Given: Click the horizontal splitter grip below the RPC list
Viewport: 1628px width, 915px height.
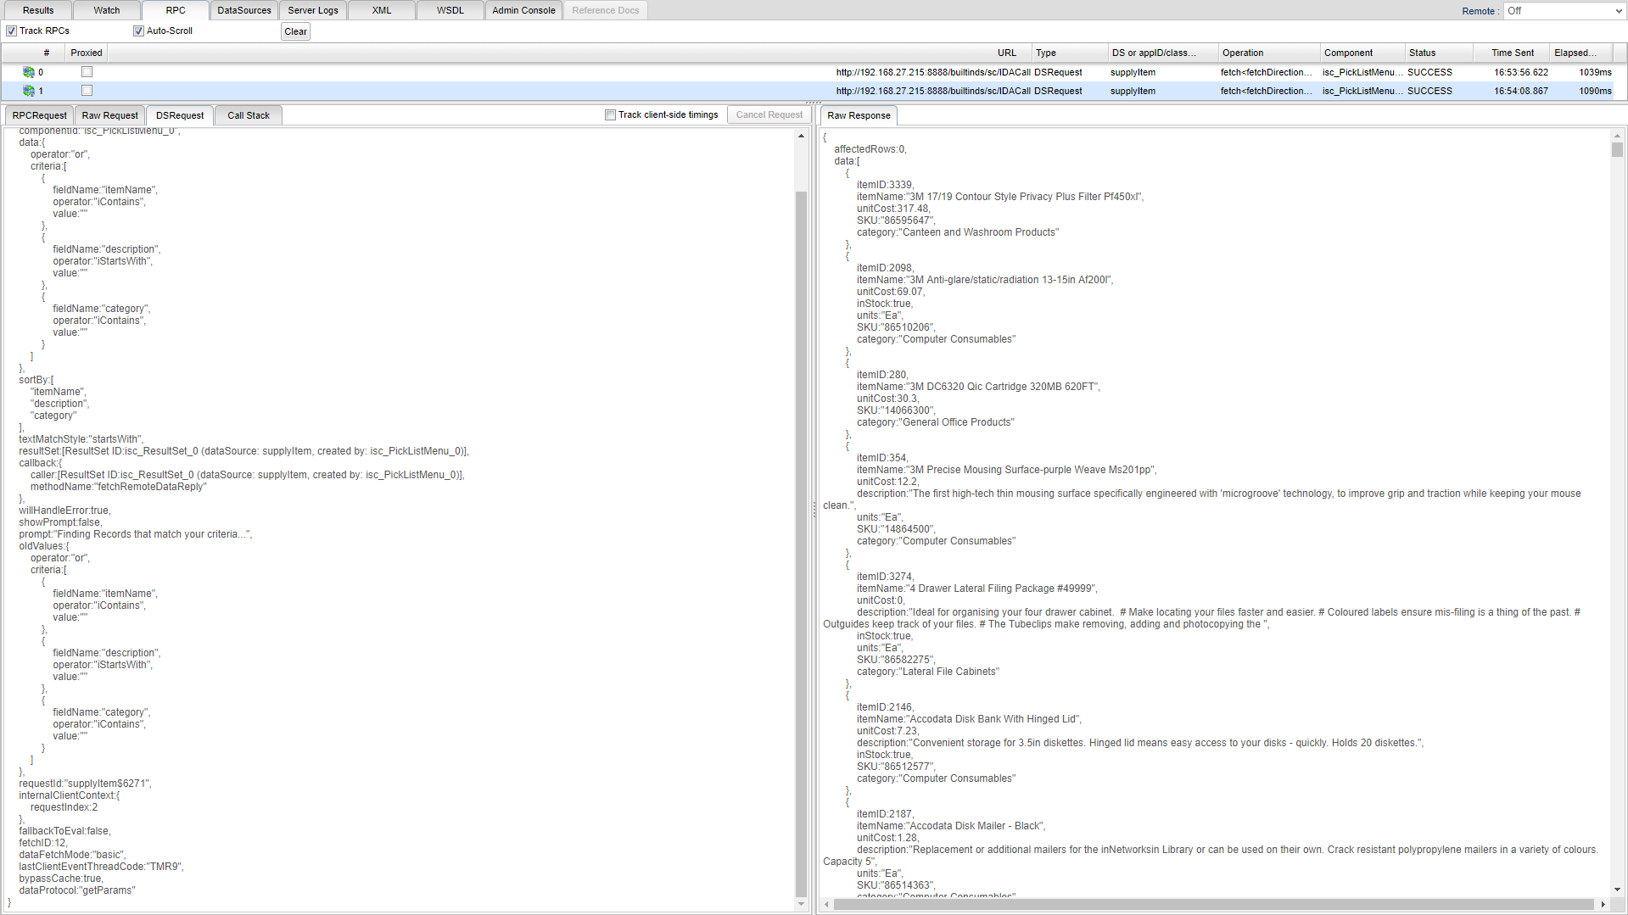Looking at the screenshot, I should click(x=814, y=103).
